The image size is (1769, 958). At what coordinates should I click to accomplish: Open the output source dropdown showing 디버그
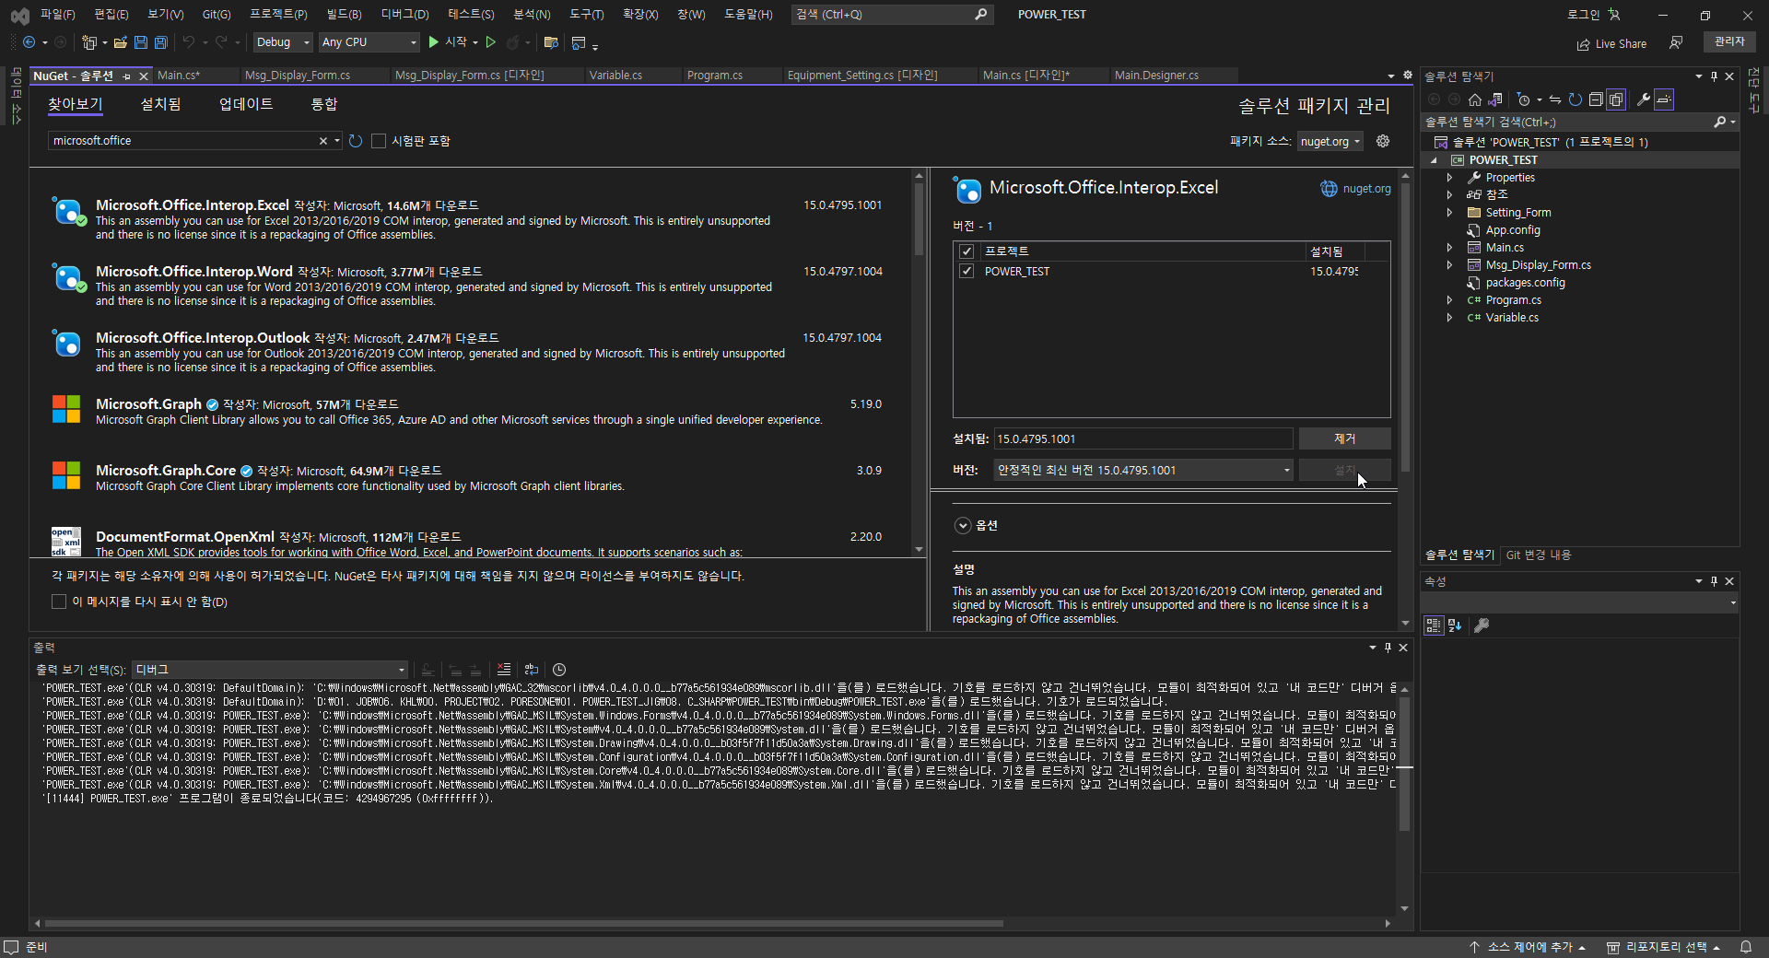tap(270, 670)
